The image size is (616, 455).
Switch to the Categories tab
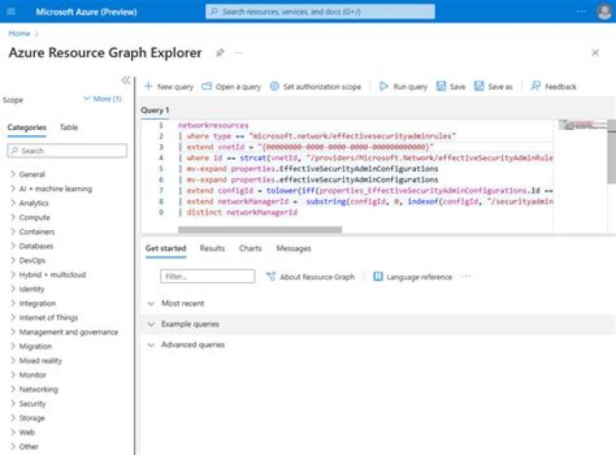point(27,127)
